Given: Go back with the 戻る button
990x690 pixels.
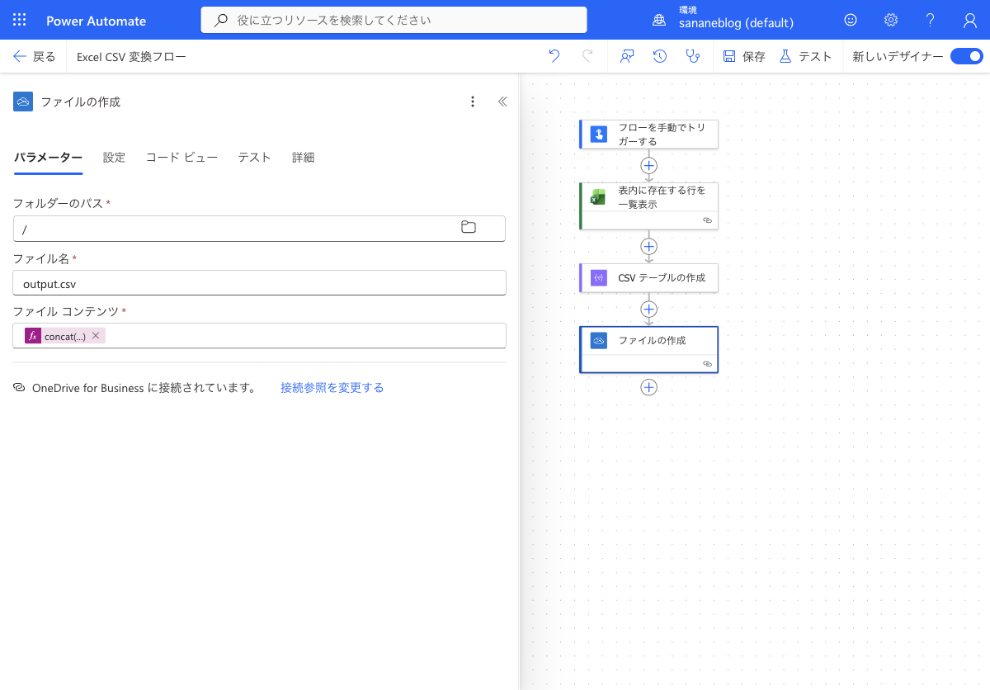Looking at the screenshot, I should 35,56.
